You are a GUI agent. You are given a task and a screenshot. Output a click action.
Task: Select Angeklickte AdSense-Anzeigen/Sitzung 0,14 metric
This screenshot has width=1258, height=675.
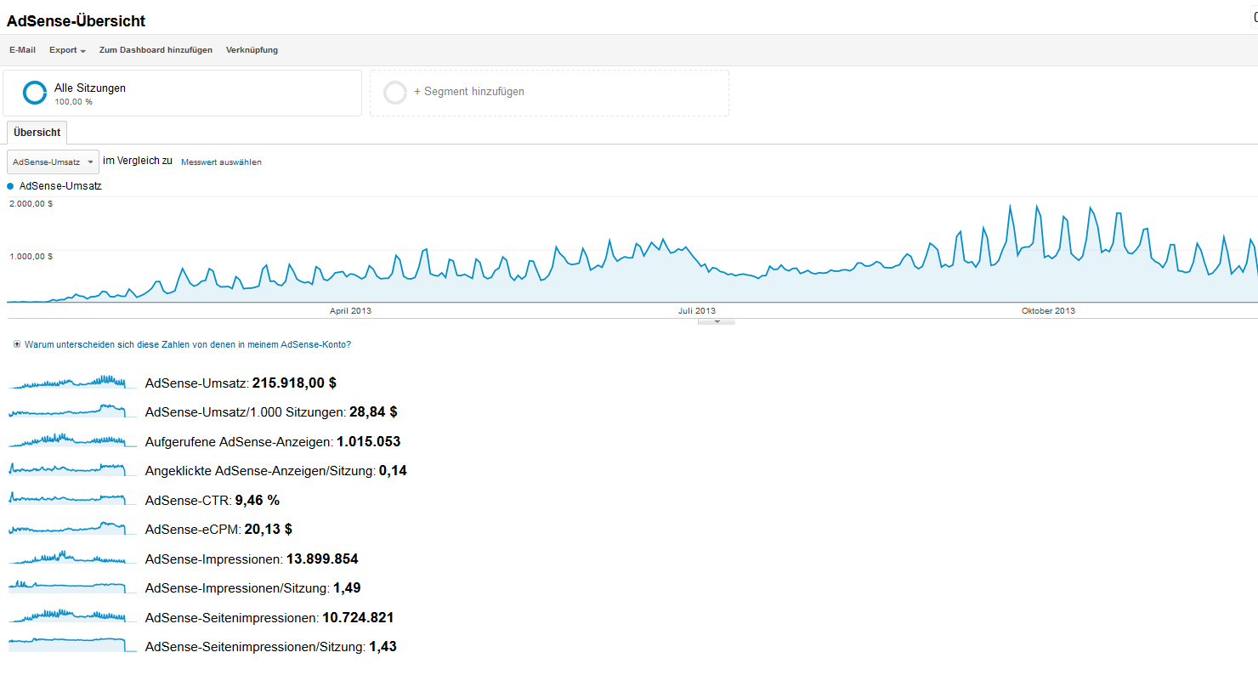[276, 471]
